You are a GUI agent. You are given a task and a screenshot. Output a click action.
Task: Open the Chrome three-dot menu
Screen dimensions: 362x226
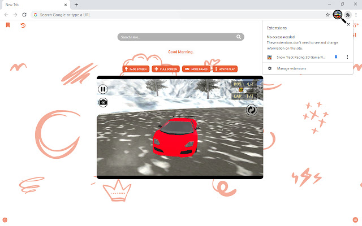(355, 14)
